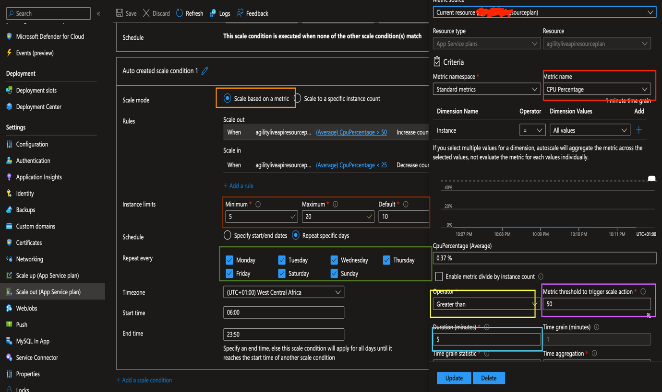Open CpuPercentage > 50 scale-out rule

point(351,132)
